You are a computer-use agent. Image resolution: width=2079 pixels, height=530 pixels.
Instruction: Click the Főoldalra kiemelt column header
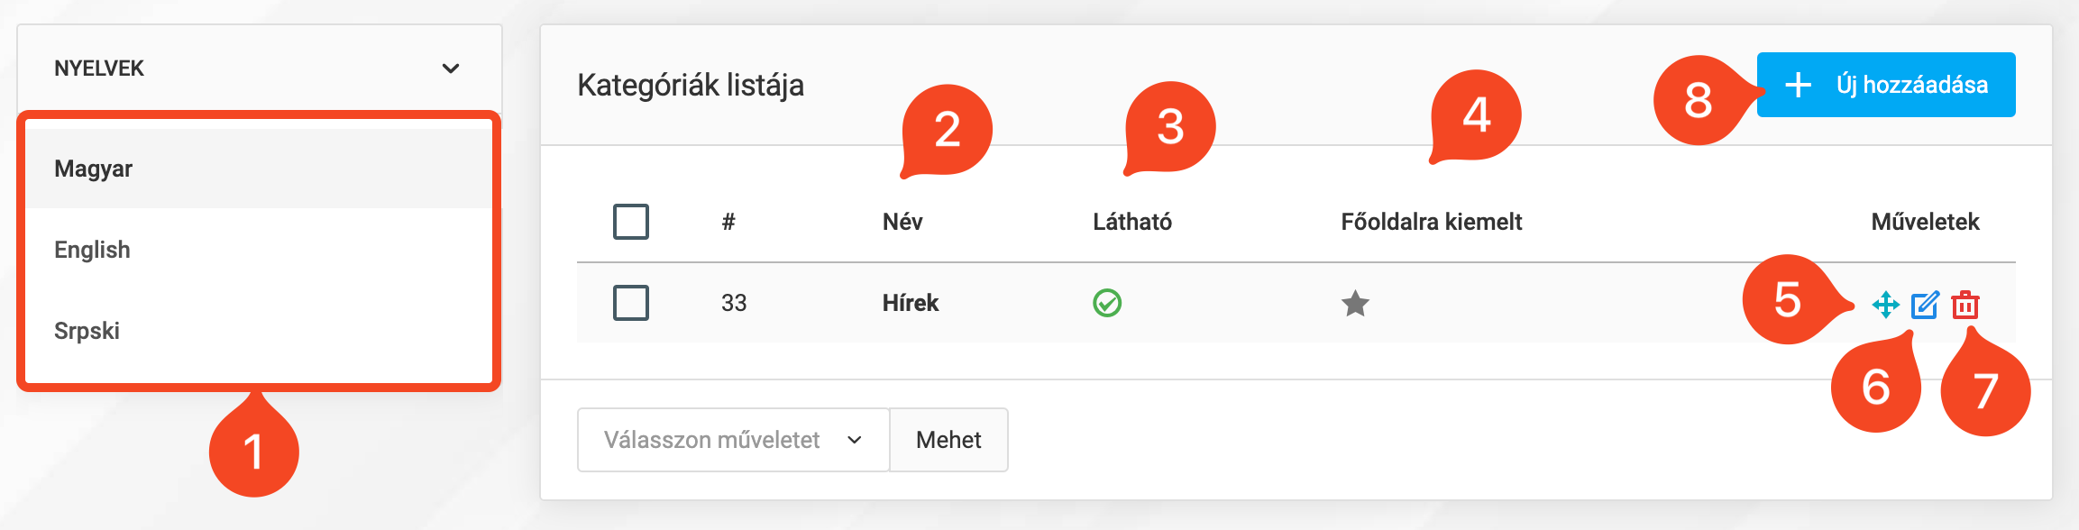coord(1432,221)
